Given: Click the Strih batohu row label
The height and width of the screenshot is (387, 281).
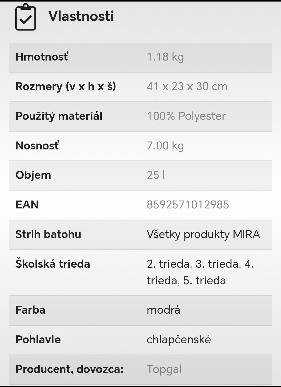Looking at the screenshot, I should (x=48, y=234).
